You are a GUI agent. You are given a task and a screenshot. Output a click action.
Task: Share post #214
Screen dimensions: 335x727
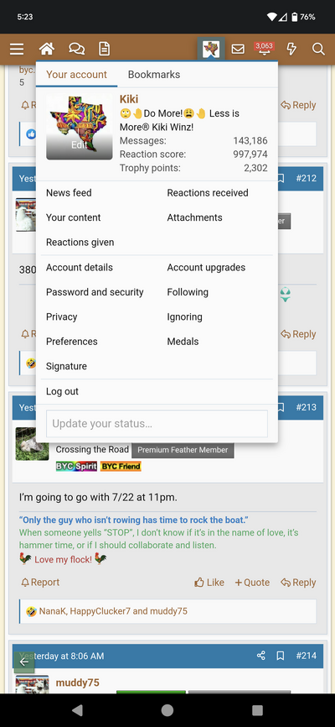click(261, 655)
